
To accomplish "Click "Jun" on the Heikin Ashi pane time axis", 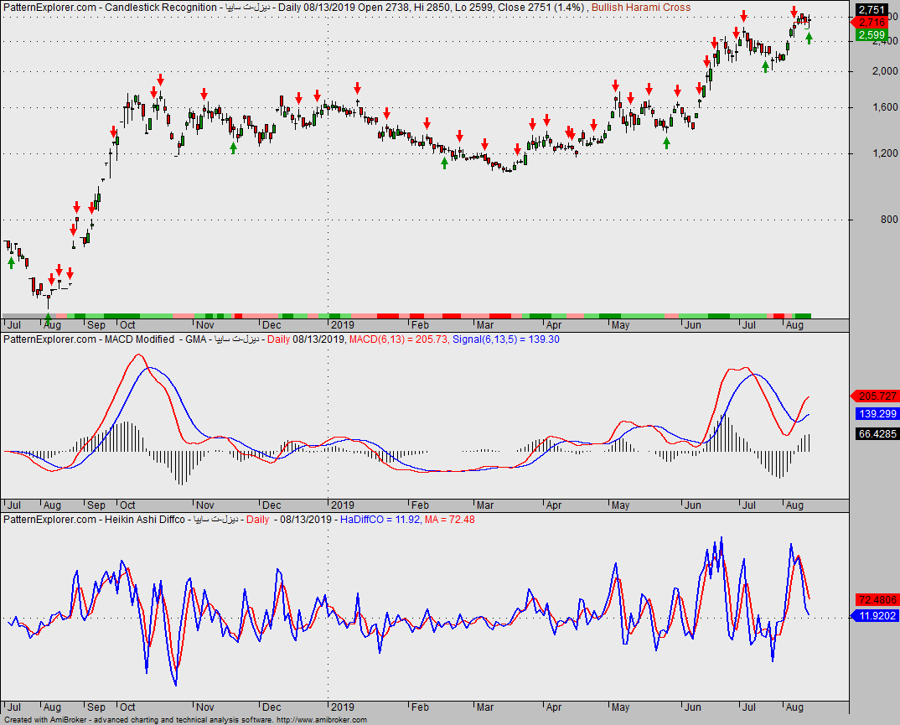I will (x=693, y=707).
